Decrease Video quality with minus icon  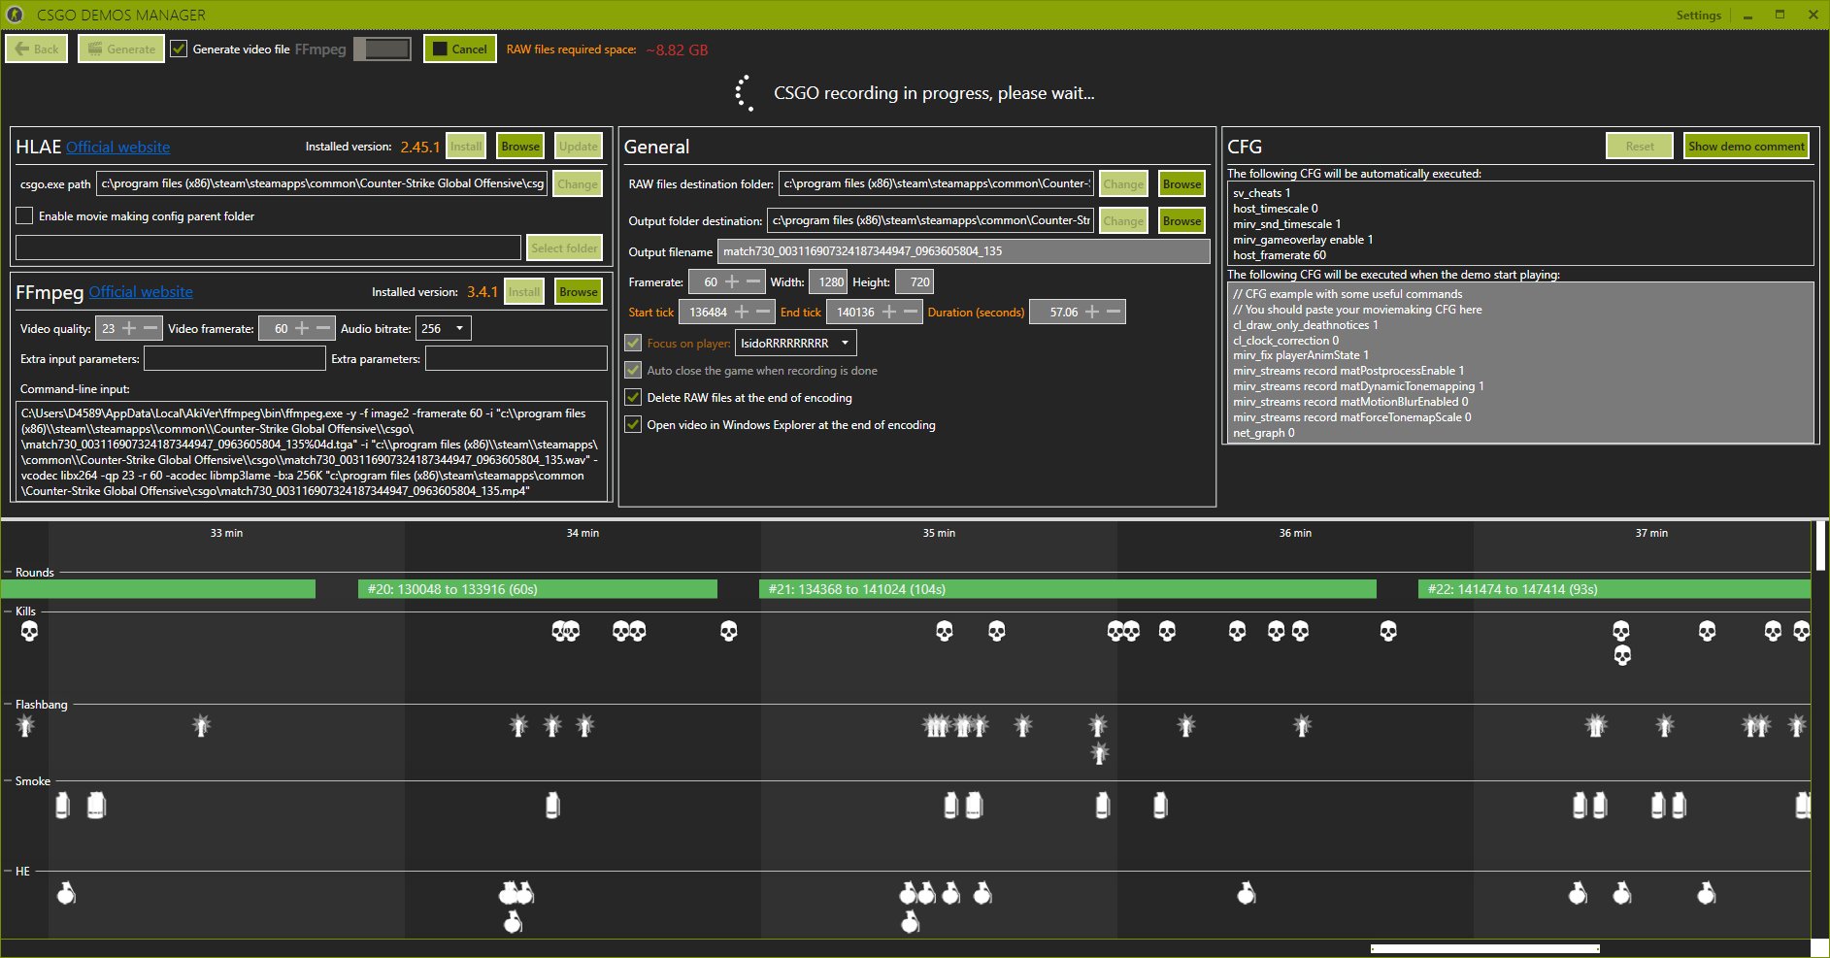click(150, 328)
